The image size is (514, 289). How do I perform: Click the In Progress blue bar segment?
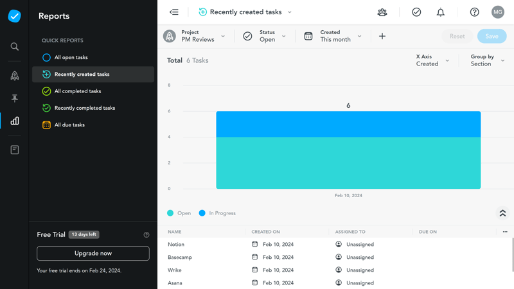[x=348, y=125]
